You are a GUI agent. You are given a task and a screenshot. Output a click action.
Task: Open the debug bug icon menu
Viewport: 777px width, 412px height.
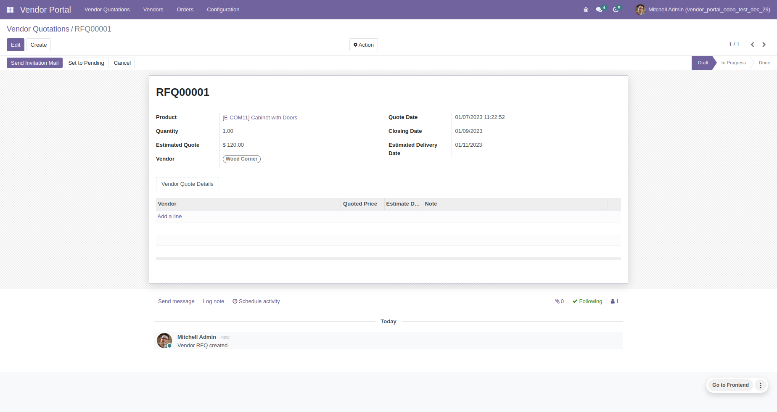click(586, 10)
